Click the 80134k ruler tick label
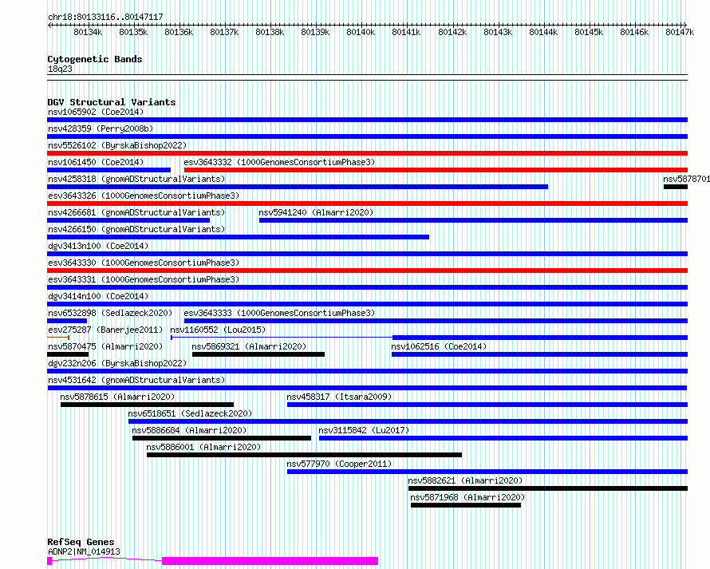 tap(88, 32)
